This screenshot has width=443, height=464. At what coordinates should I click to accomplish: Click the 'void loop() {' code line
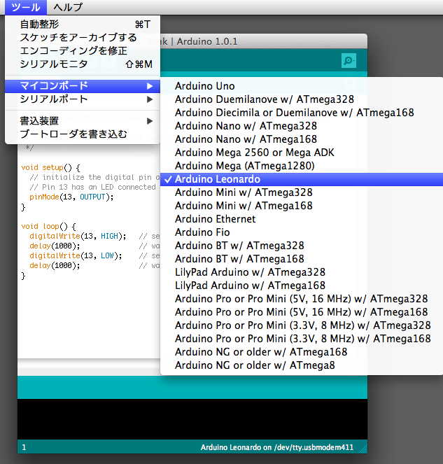(48, 227)
